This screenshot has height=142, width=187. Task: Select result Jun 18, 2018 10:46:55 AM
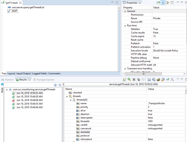[28, 104]
